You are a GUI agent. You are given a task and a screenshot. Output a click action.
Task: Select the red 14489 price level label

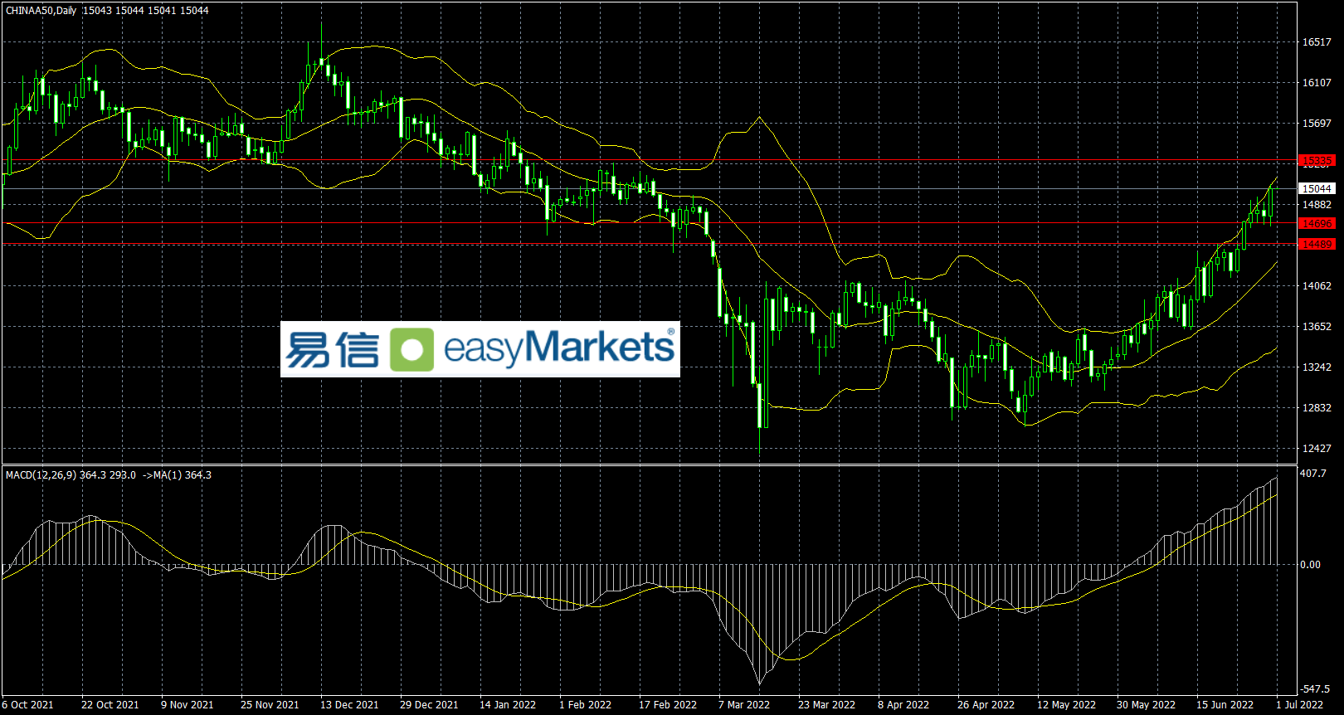(x=1317, y=244)
